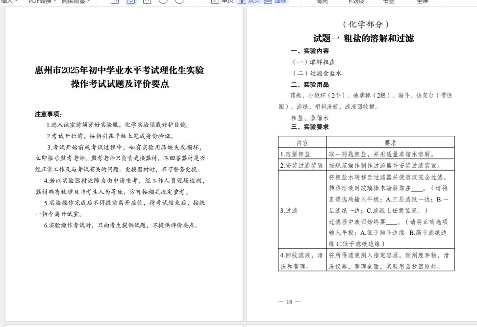Click the heading 试题一 粗盐的溶解和过滤
The height and width of the screenshot is (327, 477).
point(364,38)
